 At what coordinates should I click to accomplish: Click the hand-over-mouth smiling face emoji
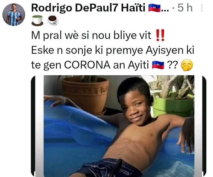tap(187, 65)
